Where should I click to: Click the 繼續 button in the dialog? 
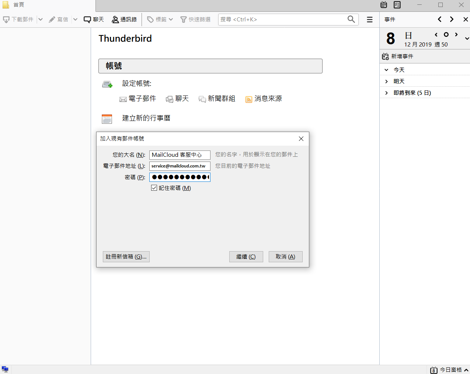[246, 256]
